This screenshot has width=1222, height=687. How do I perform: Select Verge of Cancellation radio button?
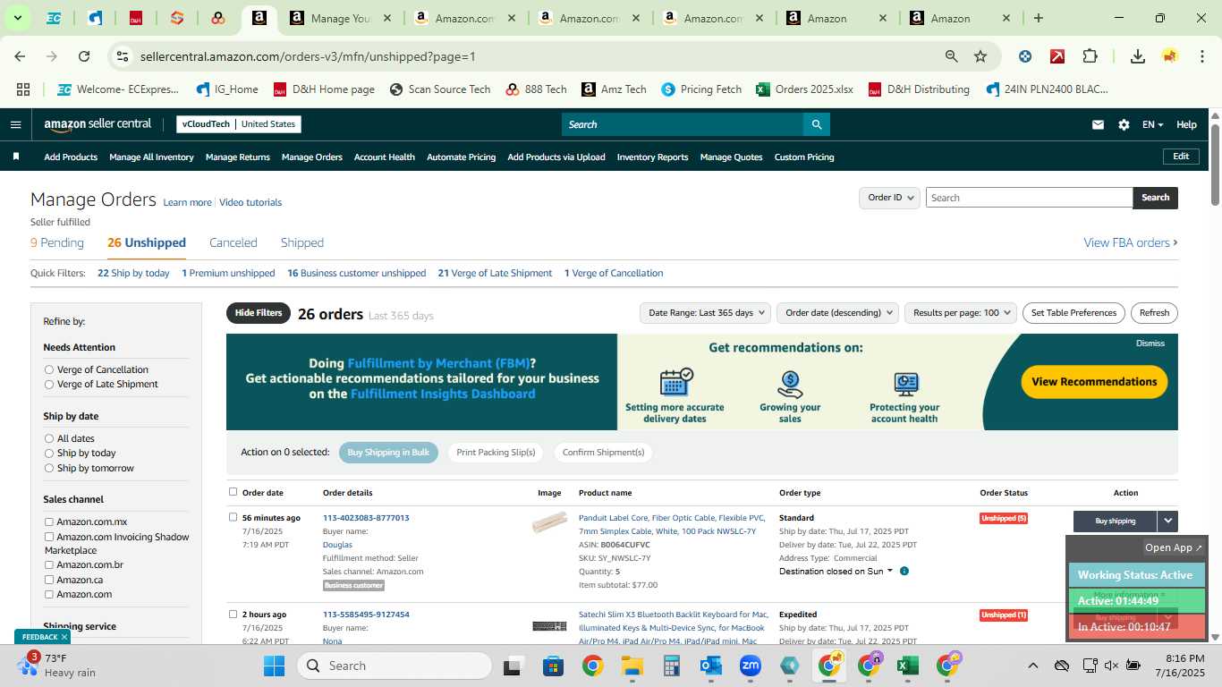pos(49,369)
